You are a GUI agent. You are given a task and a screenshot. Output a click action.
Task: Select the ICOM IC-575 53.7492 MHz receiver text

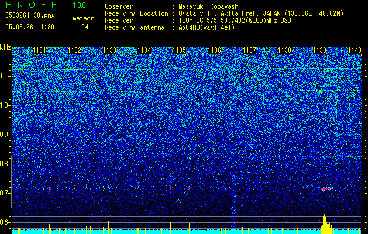click(235, 20)
